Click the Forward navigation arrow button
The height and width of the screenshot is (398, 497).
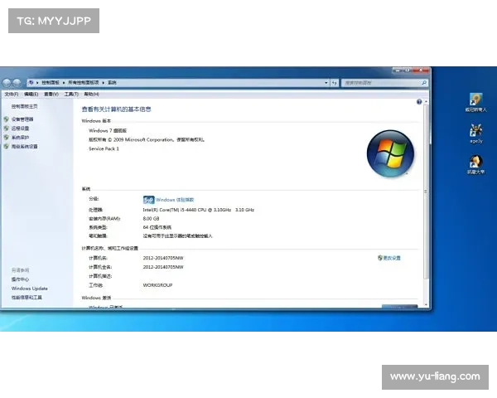(x=17, y=83)
